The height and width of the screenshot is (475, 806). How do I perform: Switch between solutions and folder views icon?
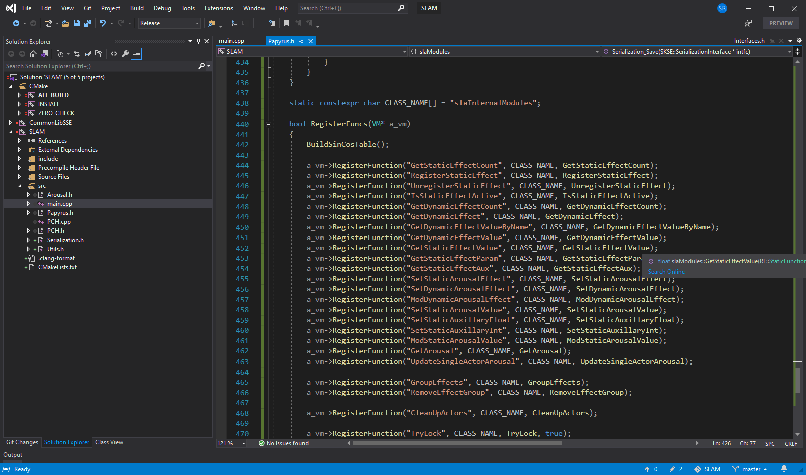44,54
